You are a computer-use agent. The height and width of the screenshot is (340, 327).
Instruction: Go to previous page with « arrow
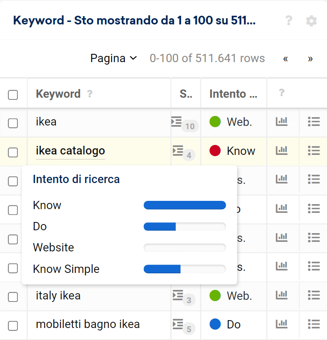click(285, 58)
